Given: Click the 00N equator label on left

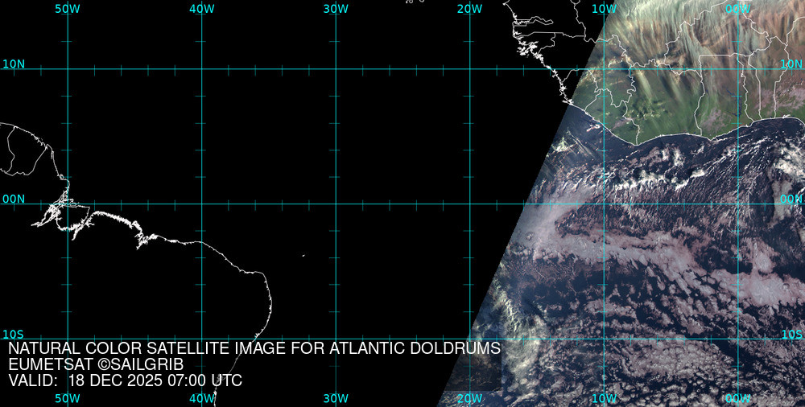Looking at the screenshot, I should [x=13, y=199].
